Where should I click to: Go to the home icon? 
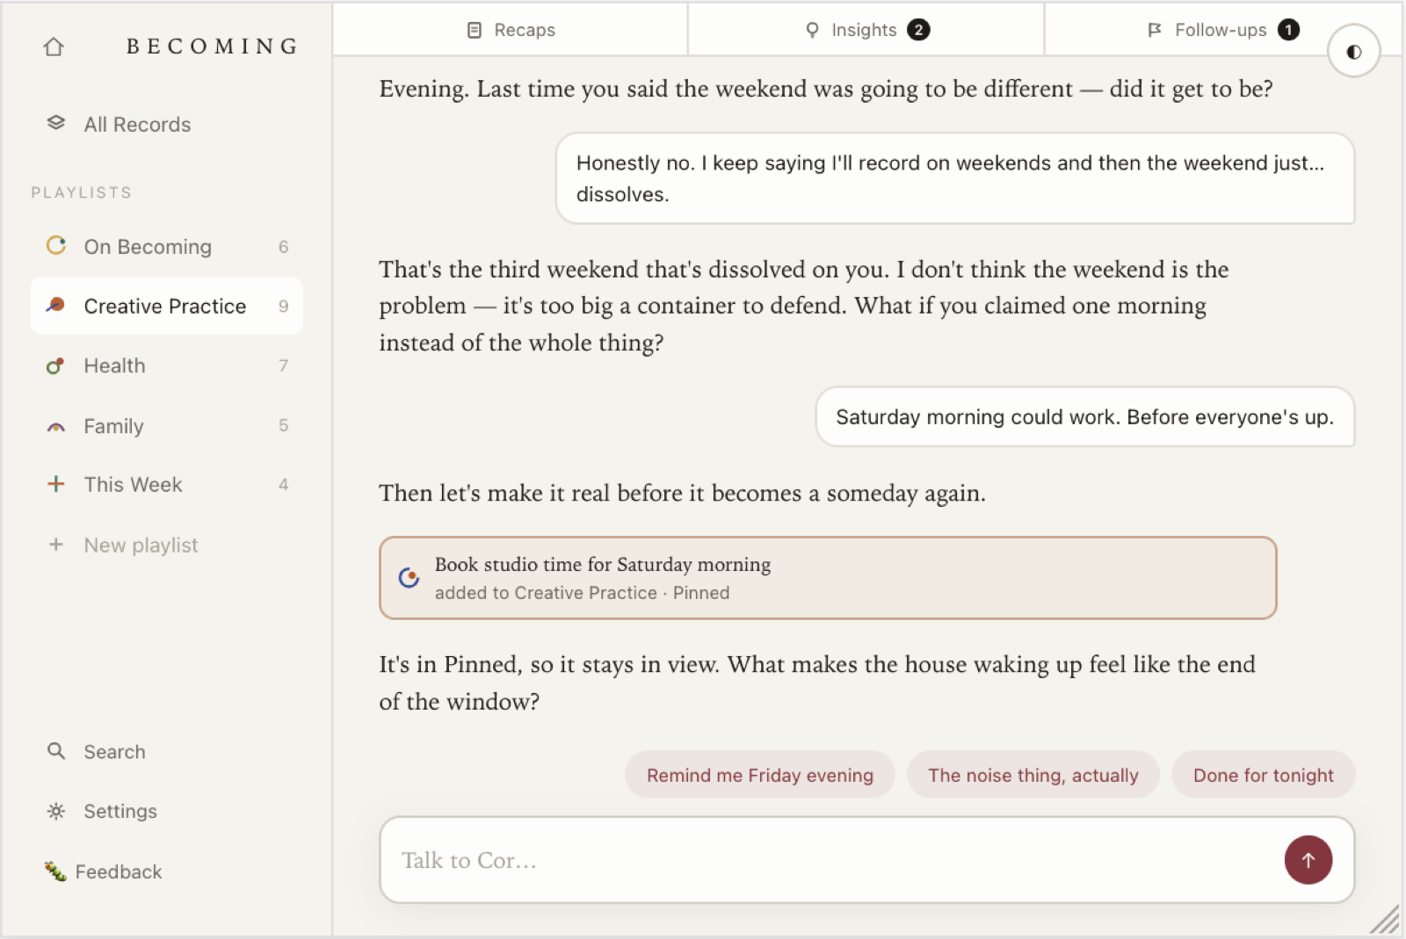[x=54, y=47]
